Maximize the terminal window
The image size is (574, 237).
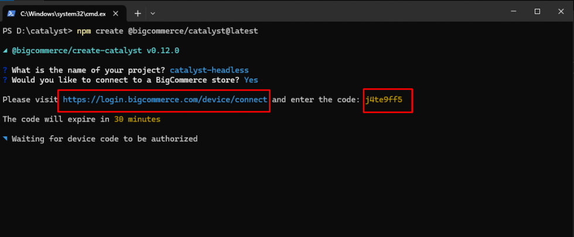tap(537, 12)
